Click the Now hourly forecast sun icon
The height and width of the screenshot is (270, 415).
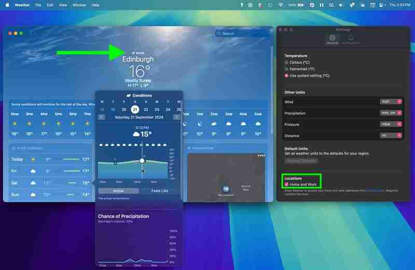[x=15, y=124]
